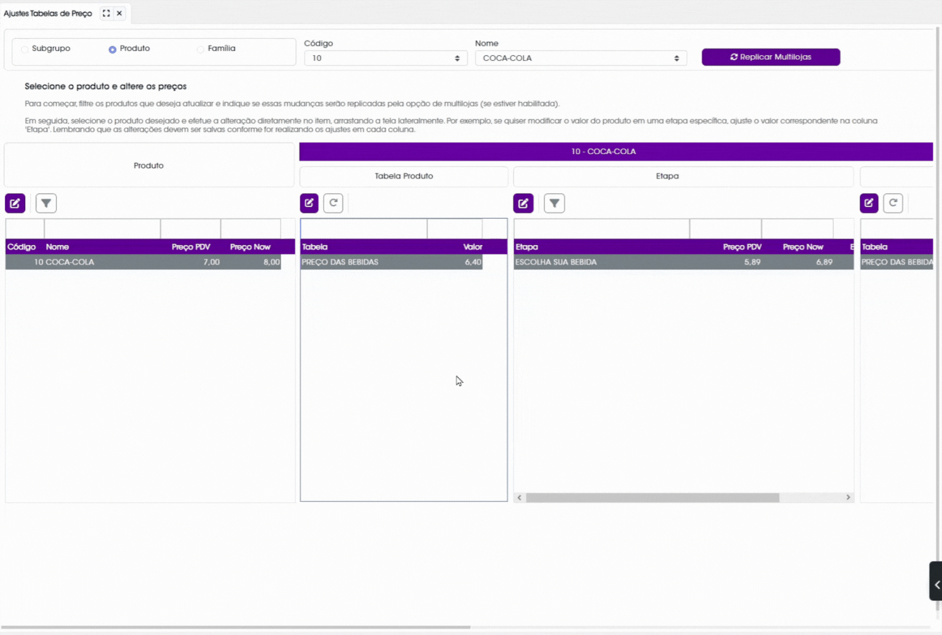Viewport: 942px width, 635px height.
Task: Click edit icon in rightmost partial panel
Action: click(869, 203)
